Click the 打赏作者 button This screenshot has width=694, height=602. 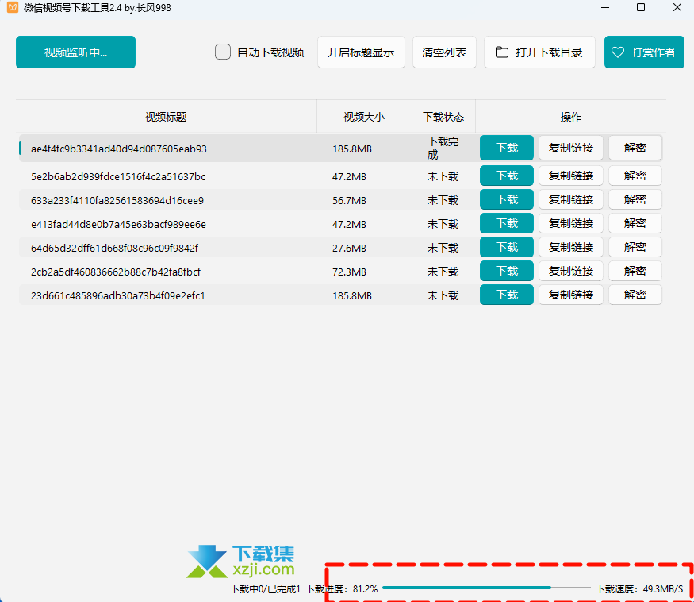[644, 52]
